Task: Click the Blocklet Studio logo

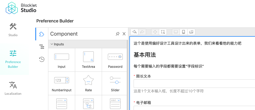Action: coord(21,8)
